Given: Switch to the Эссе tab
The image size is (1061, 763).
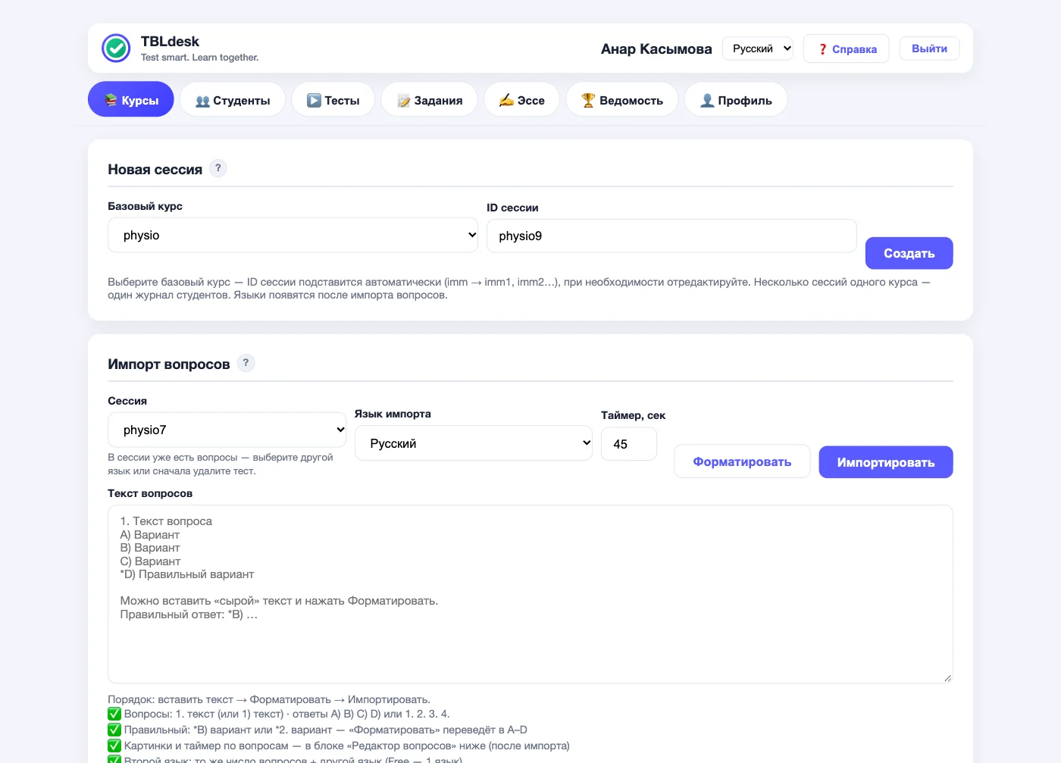Looking at the screenshot, I should 522,99.
